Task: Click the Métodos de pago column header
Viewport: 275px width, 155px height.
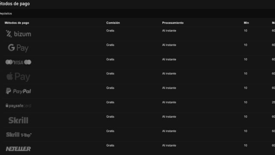Action: [x=17, y=23]
